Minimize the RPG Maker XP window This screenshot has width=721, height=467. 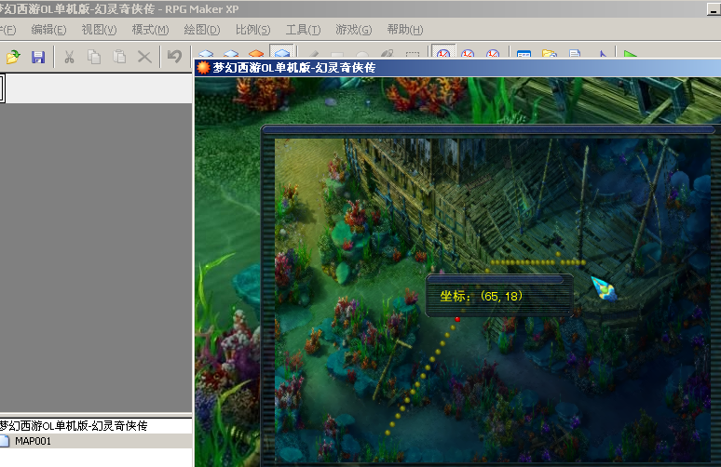[714, 9]
